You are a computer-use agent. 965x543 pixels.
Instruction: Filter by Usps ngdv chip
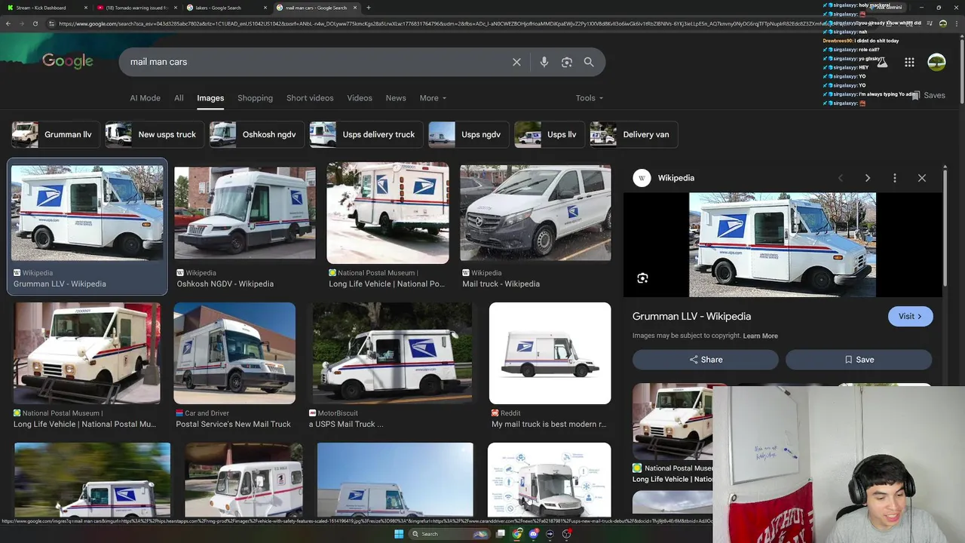coord(467,134)
